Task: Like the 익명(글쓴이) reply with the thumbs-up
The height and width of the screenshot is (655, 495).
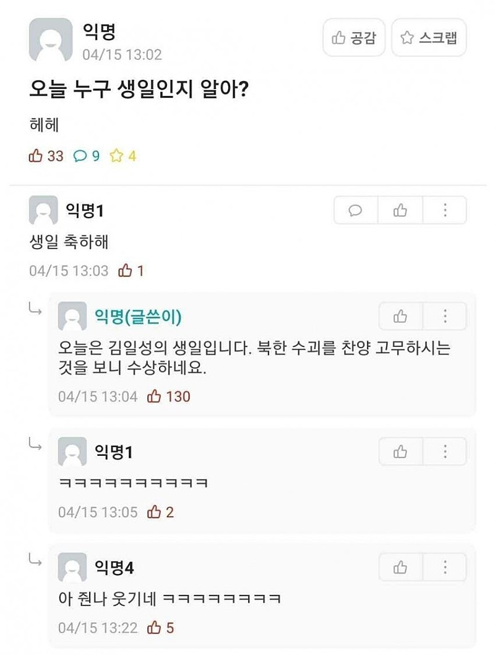Action: [x=400, y=317]
